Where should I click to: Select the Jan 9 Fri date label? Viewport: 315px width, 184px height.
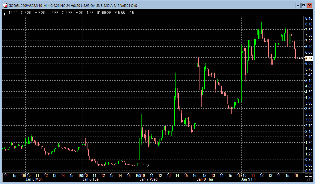click(x=248, y=179)
